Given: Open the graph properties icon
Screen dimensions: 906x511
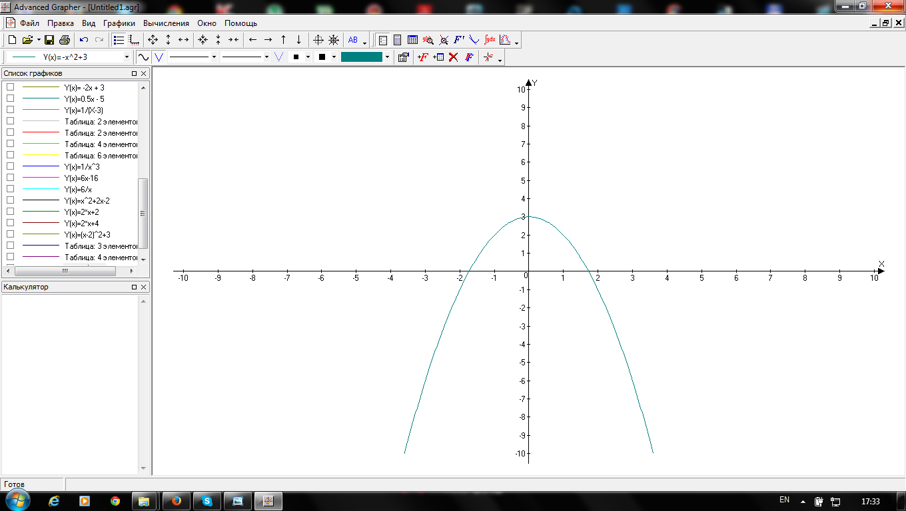Looking at the screenshot, I should click(x=402, y=57).
